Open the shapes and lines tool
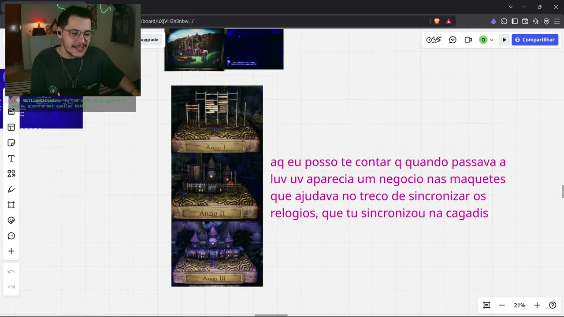 pos(11,174)
